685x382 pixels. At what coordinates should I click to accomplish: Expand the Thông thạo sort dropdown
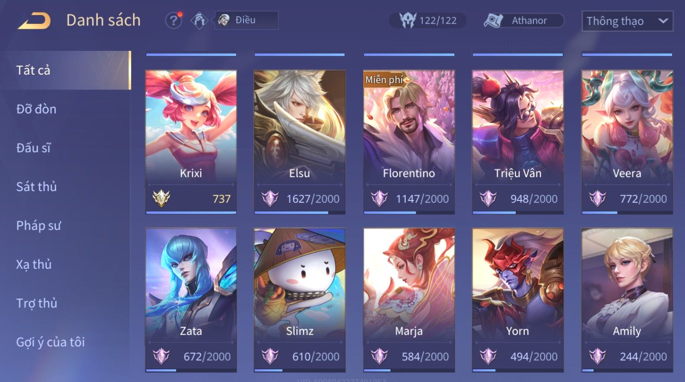tap(627, 21)
